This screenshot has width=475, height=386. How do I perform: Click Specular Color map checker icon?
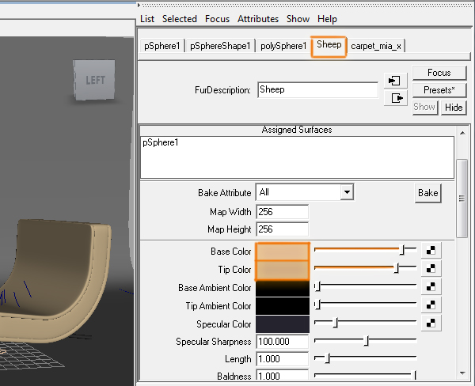point(431,323)
